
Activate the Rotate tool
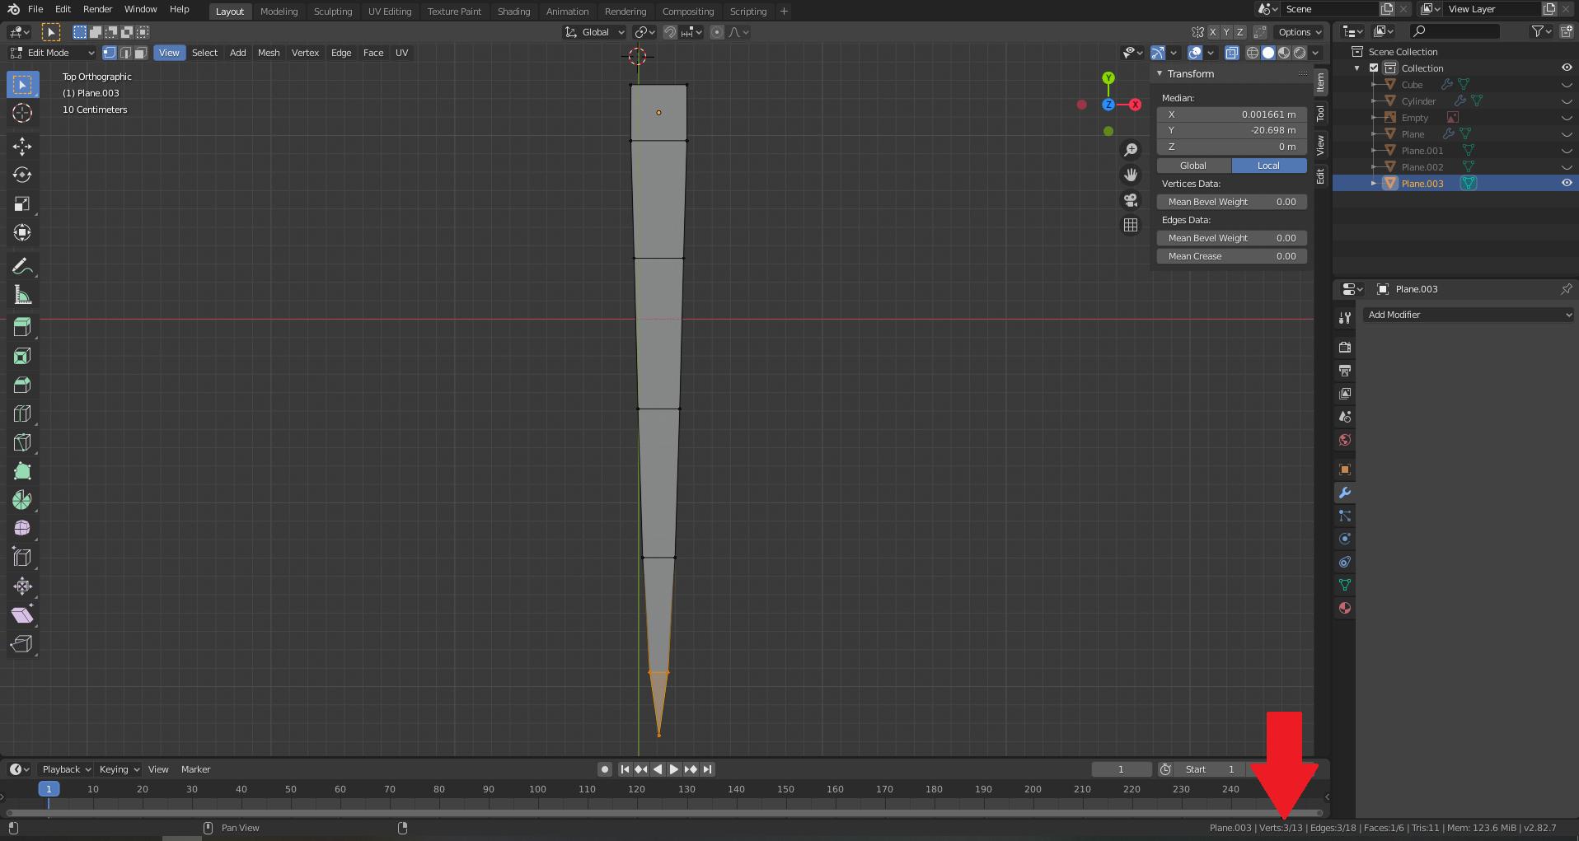click(x=22, y=175)
